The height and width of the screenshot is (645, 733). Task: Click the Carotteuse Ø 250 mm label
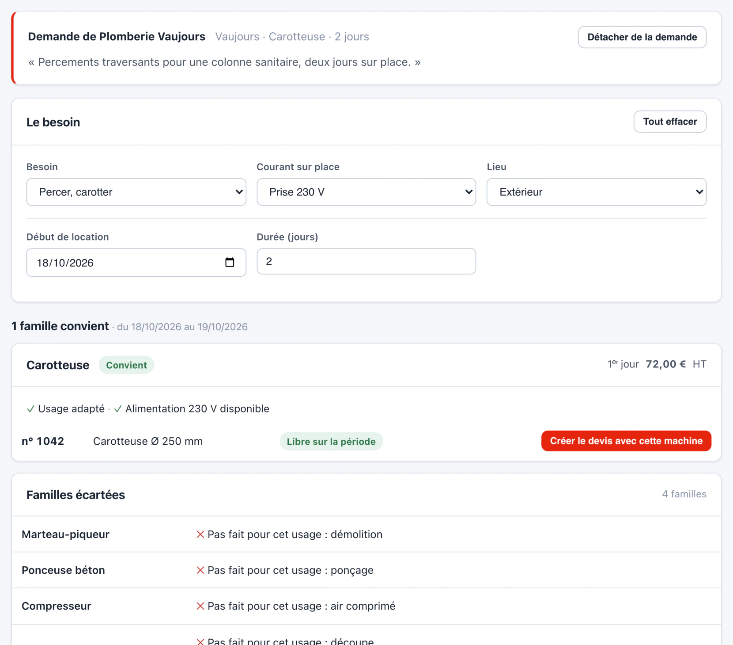click(148, 441)
